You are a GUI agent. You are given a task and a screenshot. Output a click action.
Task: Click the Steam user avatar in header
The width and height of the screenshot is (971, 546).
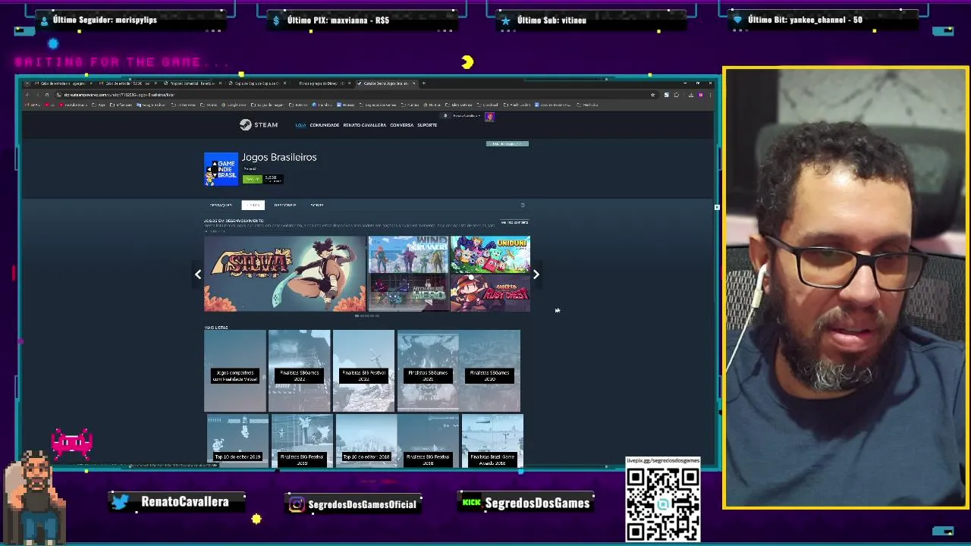(489, 117)
